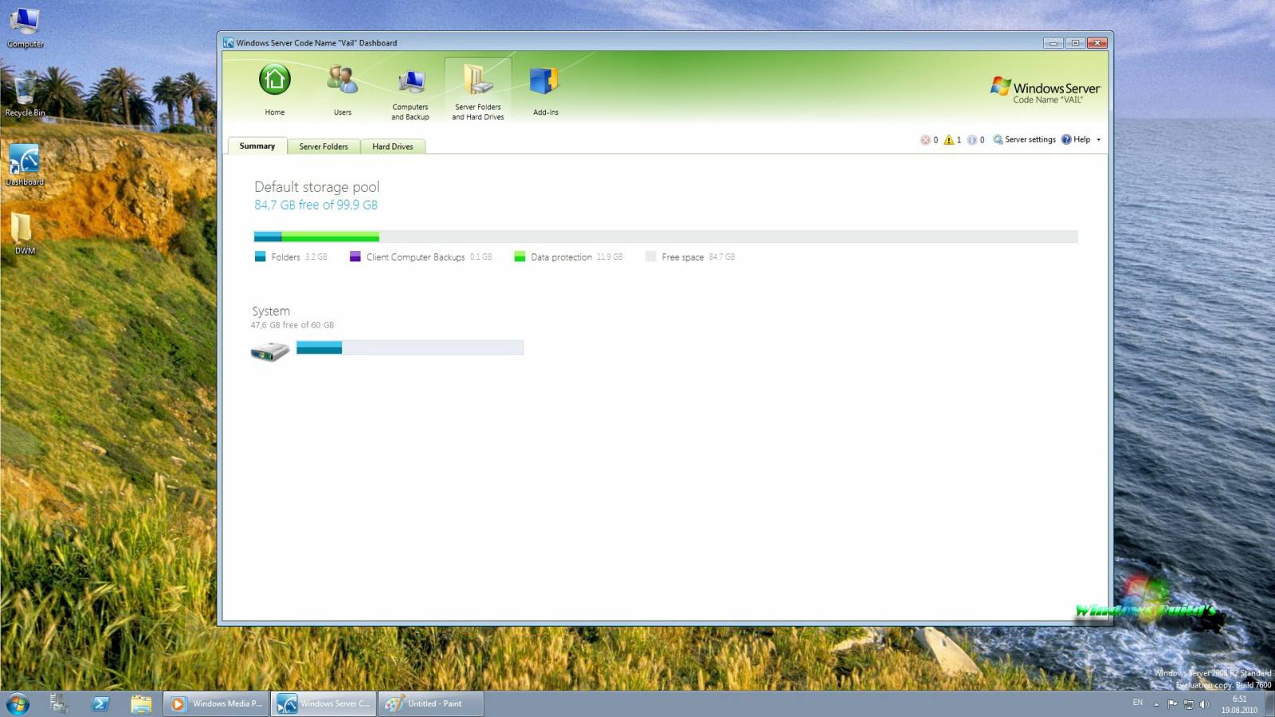Open the Dashboard desktop shortcut

pos(25,165)
